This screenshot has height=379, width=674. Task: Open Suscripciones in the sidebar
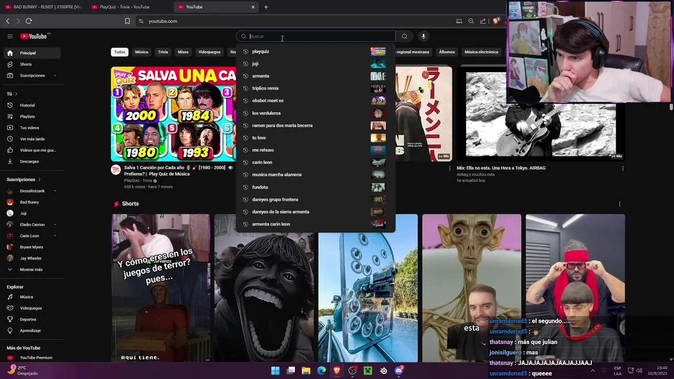pos(31,75)
